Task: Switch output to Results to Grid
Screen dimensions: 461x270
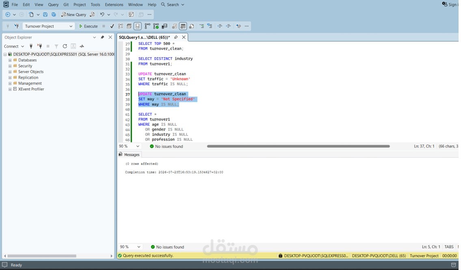Action: click(x=183, y=26)
